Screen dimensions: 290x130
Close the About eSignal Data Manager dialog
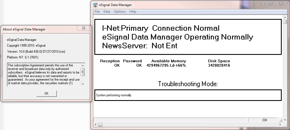coord(84,28)
